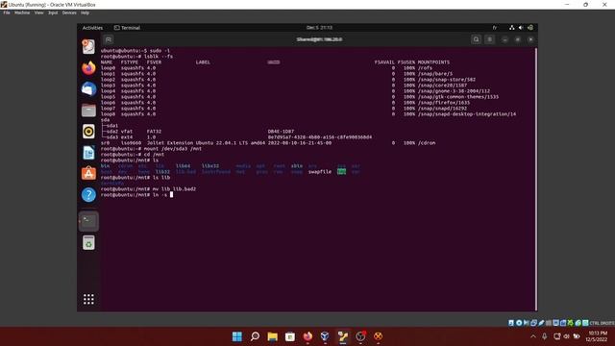This screenshot has height=346, width=615.
Task: Open VirtualBox View menu
Action: coord(38,12)
